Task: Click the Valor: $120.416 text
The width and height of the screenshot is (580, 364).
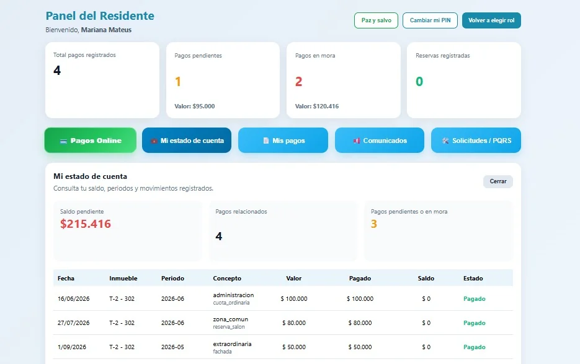Action: (x=317, y=106)
